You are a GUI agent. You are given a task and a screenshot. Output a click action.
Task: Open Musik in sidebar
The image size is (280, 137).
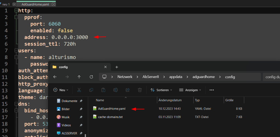66,117
